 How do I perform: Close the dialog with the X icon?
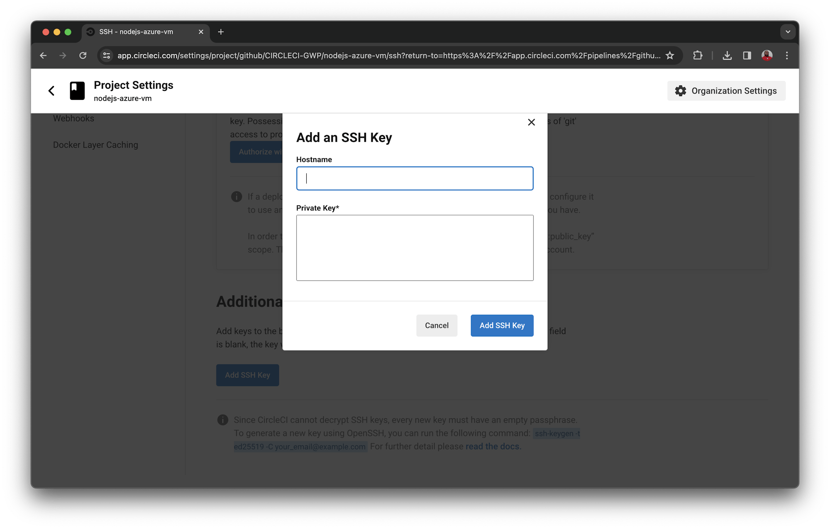point(532,122)
